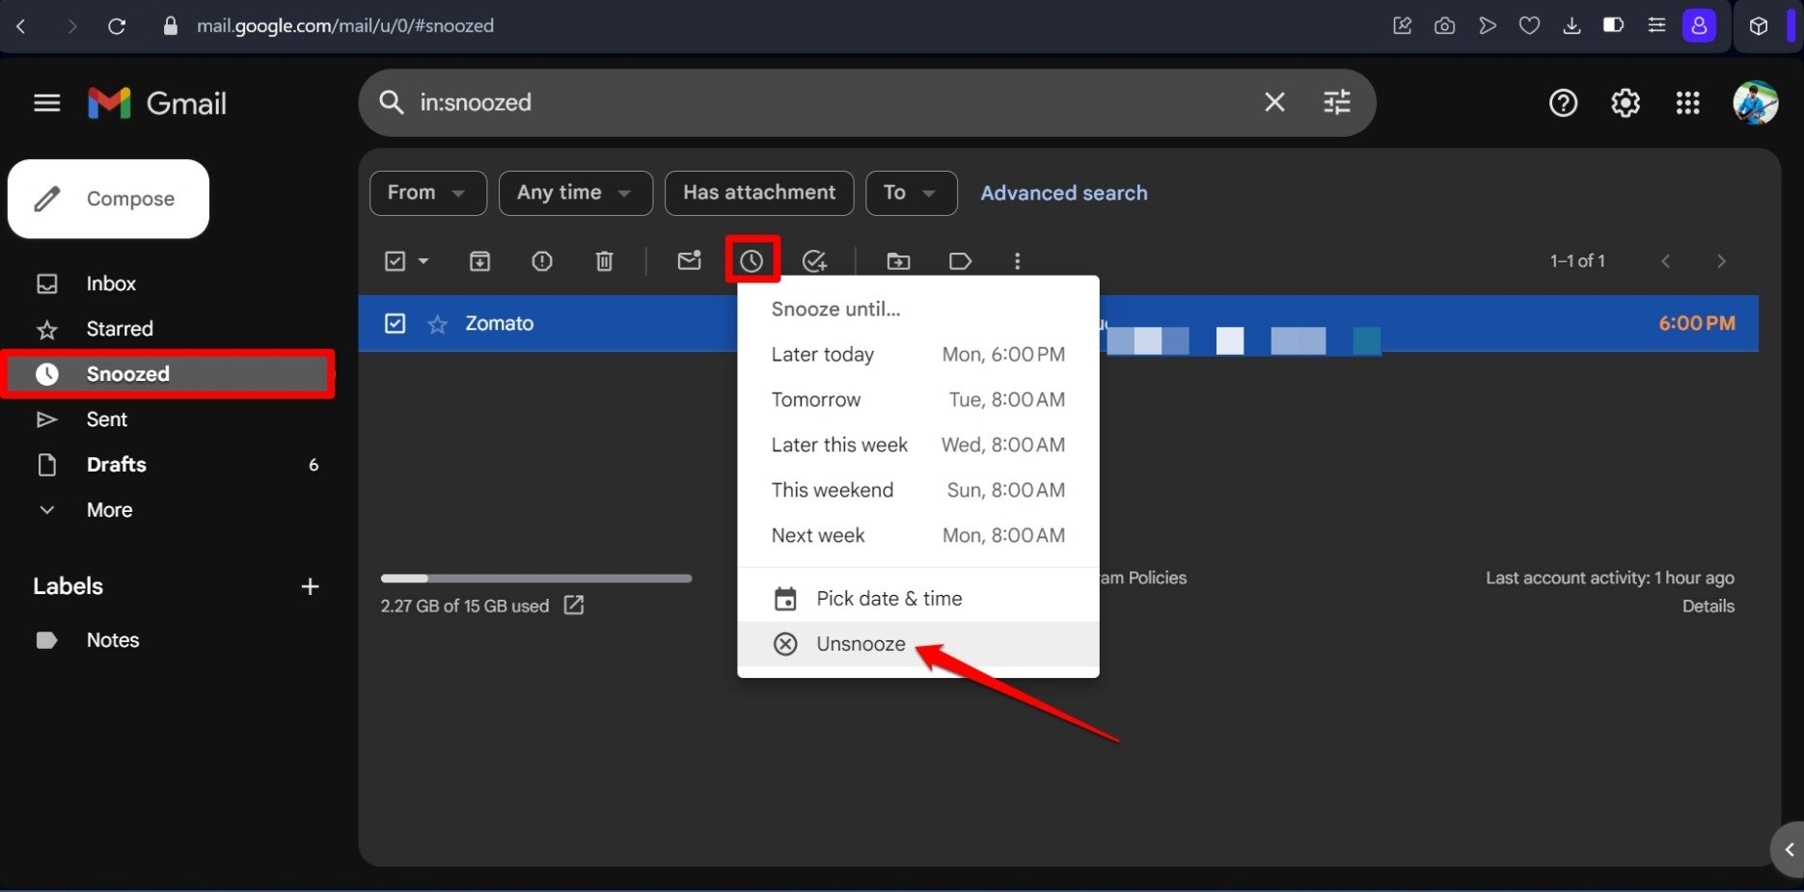Apply a label to the email

pyautogui.click(x=960, y=260)
